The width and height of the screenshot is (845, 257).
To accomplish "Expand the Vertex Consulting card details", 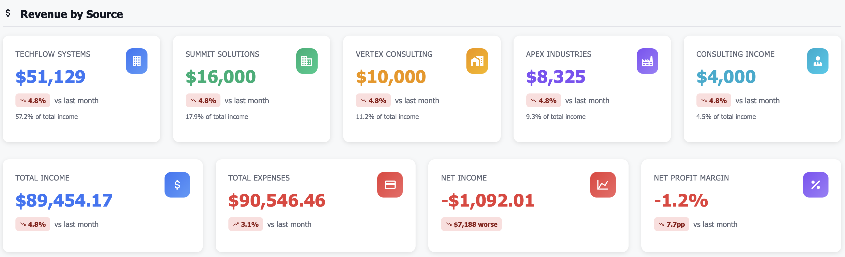I will pos(422,89).
